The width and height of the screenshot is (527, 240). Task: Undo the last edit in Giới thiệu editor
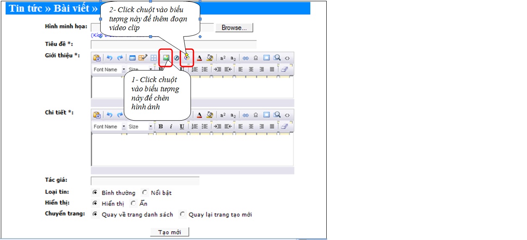[x=110, y=58]
